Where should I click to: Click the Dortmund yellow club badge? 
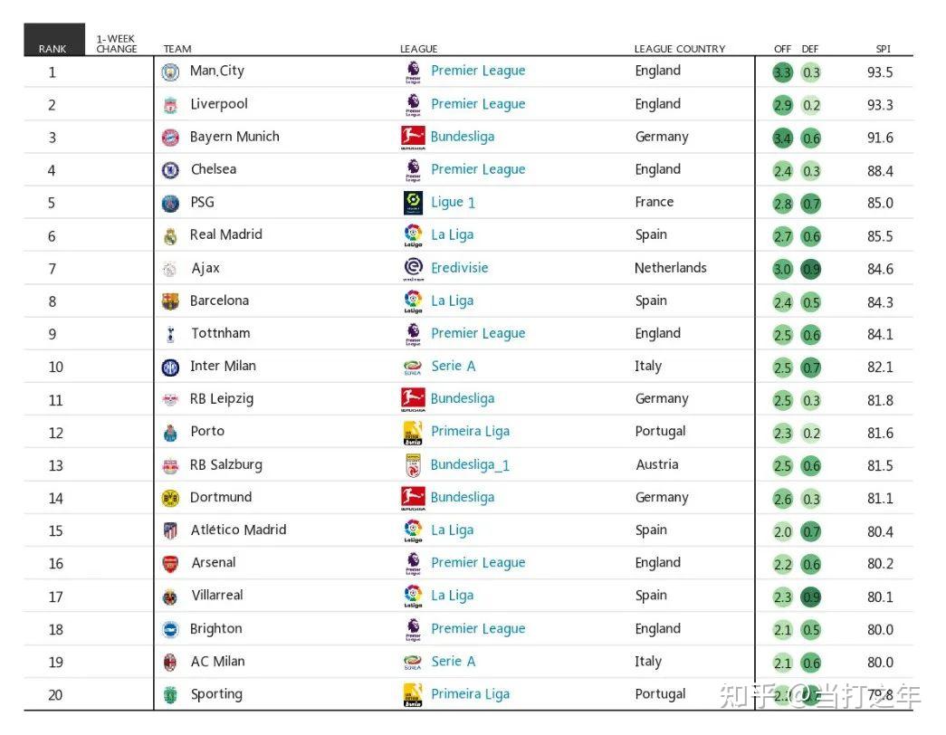(170, 498)
